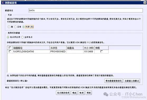Choose the 显示符合条件 radio option

[x=8, y=37]
